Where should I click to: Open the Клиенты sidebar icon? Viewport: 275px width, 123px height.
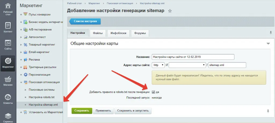8,98
